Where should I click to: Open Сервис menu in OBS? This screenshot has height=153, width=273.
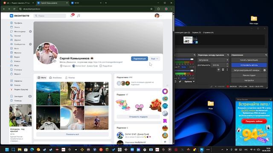point(196,32)
